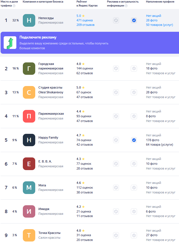Screen dimensions: 179x246
Task: Click the 'Компания и категория бизнеса' column header
Action: point(43,2)
